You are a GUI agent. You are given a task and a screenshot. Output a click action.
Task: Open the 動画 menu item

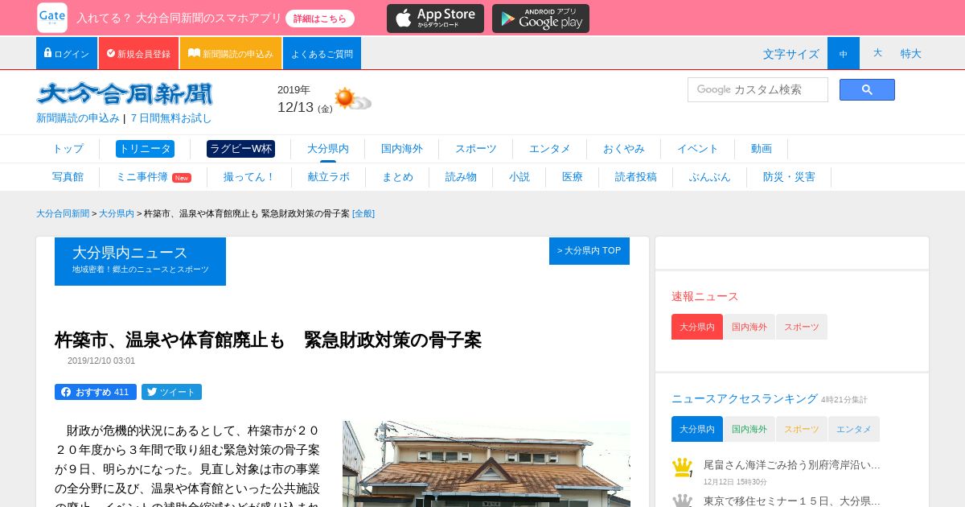coord(762,149)
